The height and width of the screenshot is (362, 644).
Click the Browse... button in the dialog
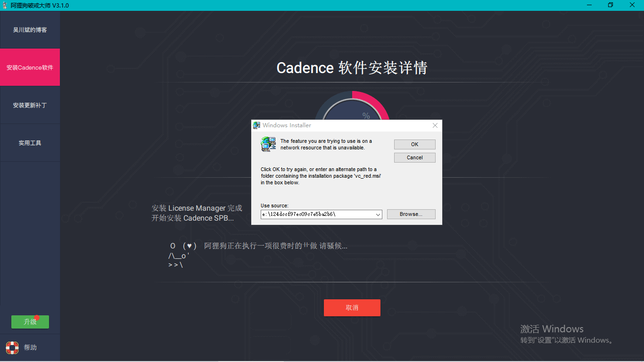(411, 214)
